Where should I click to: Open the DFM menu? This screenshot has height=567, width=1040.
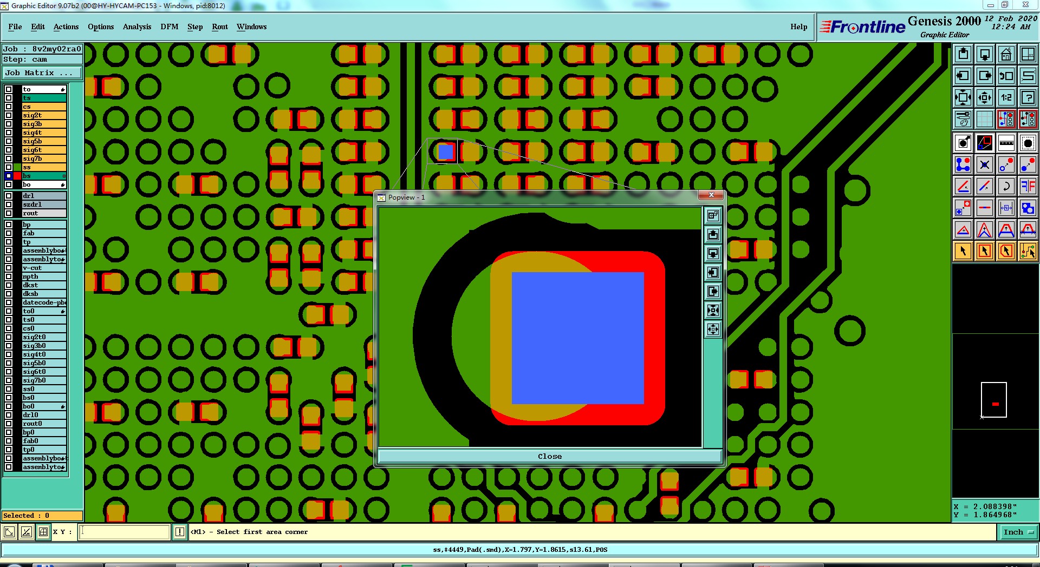tap(170, 27)
